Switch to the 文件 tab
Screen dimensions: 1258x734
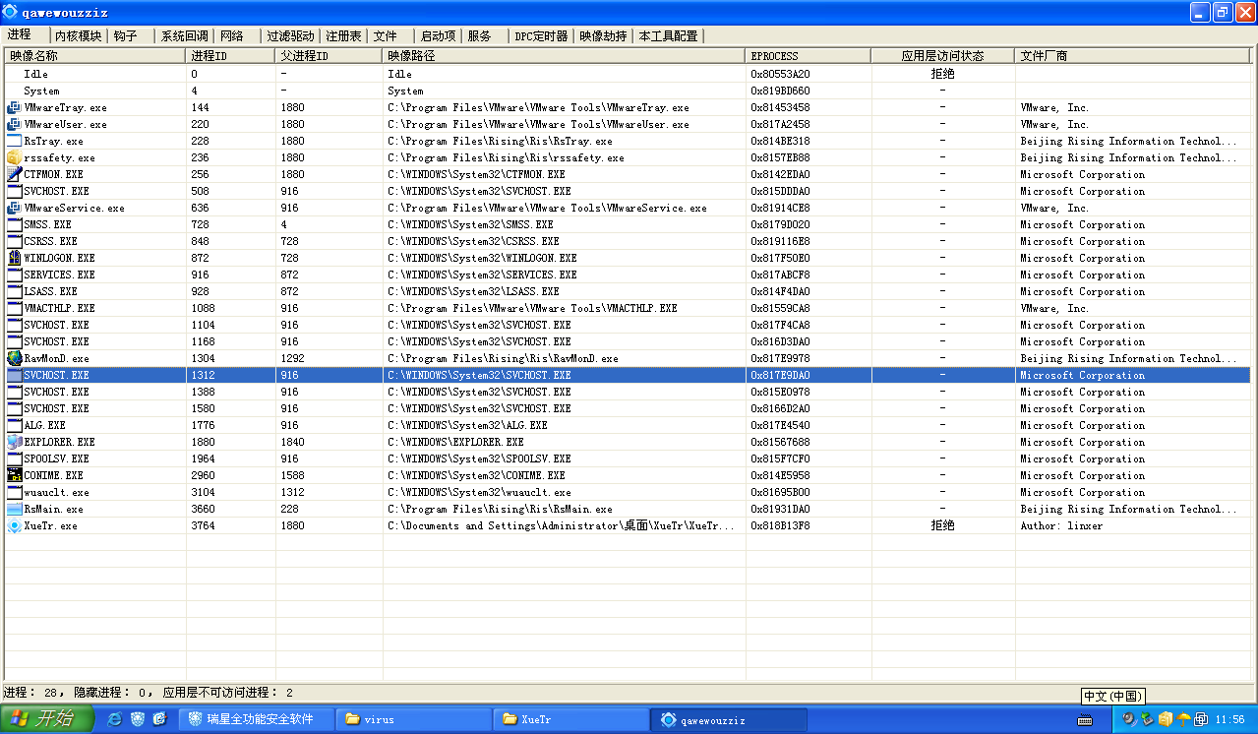389,36
